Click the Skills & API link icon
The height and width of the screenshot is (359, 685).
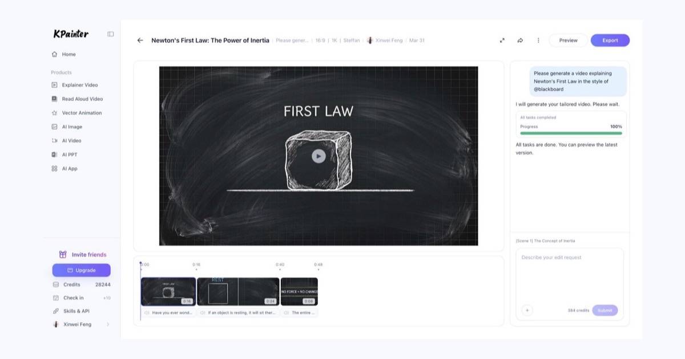55,311
